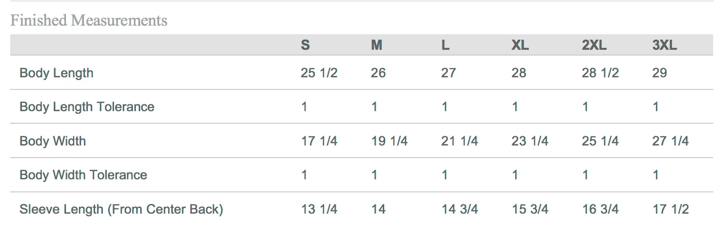Select the XL size column header
718x232 pixels.
pyautogui.click(x=520, y=45)
